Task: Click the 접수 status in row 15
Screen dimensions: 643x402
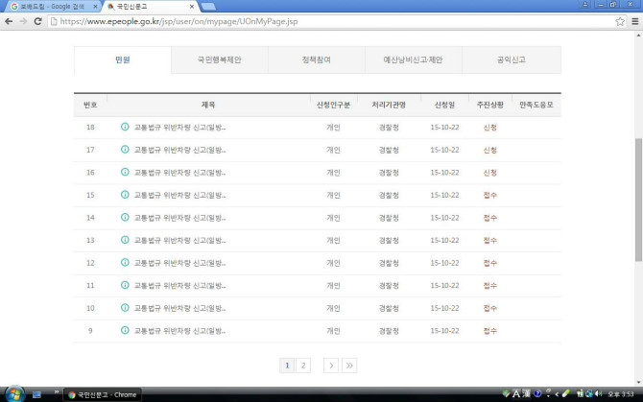Action: tap(490, 195)
